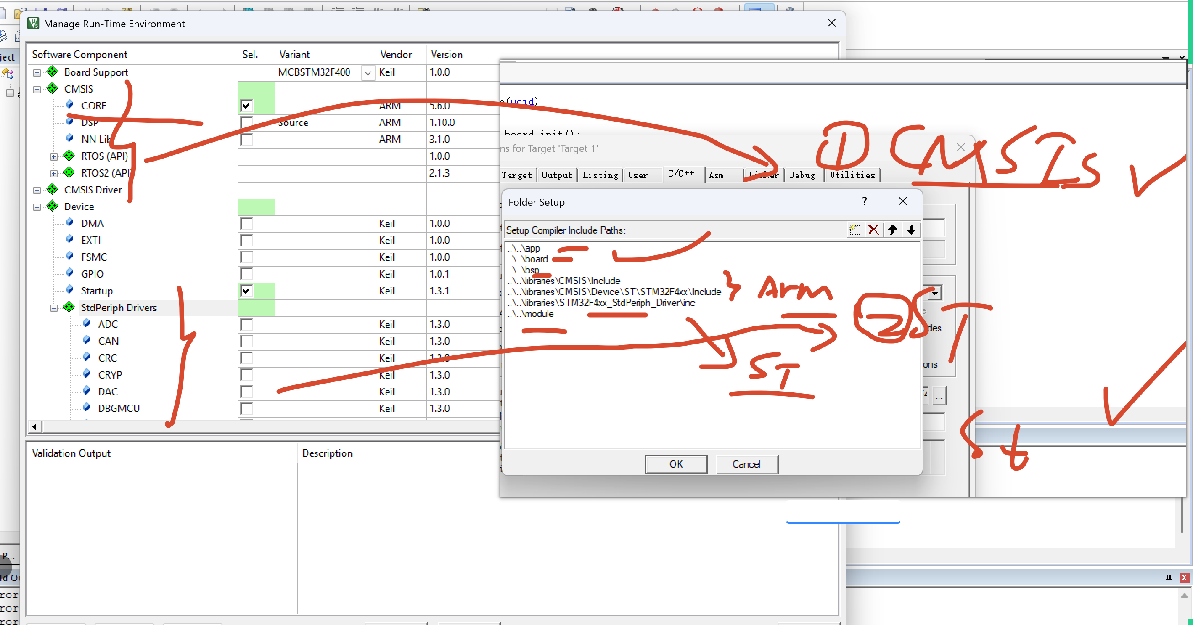Image resolution: width=1193 pixels, height=625 pixels.
Task: Move the include path down
Action: [x=911, y=230]
